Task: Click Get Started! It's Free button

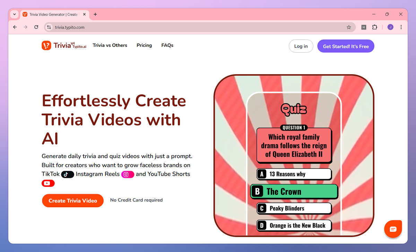Action: coord(346,46)
